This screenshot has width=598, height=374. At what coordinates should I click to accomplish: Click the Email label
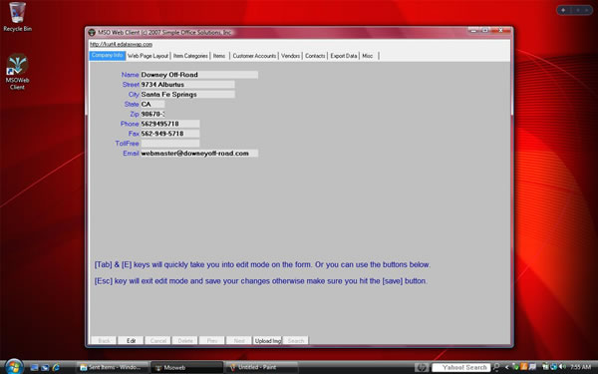tap(131, 153)
